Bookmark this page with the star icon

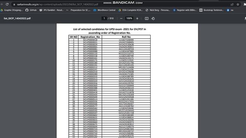238,4
